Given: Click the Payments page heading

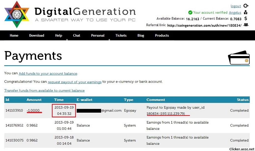Looking at the screenshot, I should [x=33, y=56].
